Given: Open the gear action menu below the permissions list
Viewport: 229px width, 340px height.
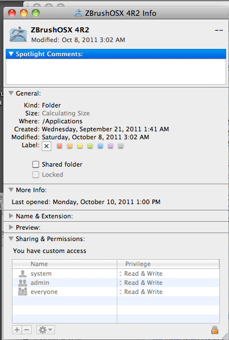Looking at the screenshot, I should 45,330.
